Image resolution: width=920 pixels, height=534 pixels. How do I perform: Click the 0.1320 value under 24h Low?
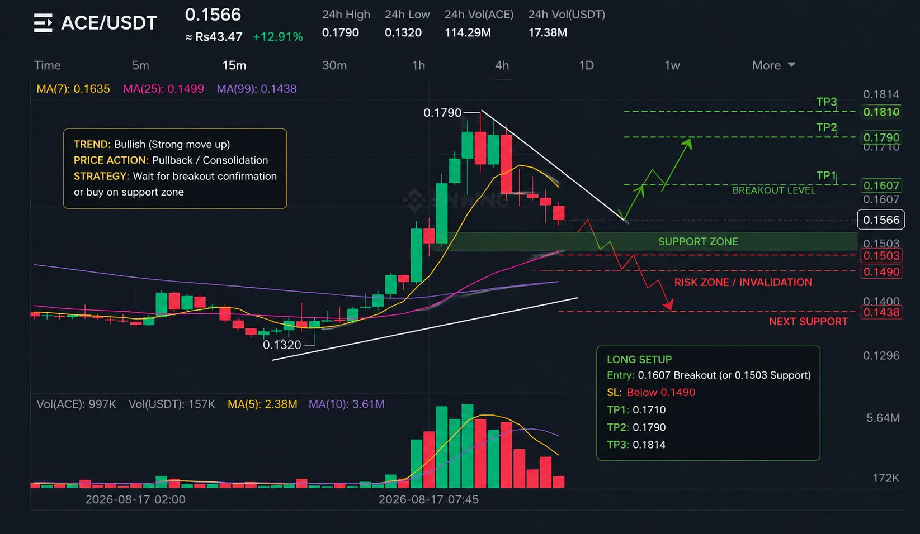point(403,32)
